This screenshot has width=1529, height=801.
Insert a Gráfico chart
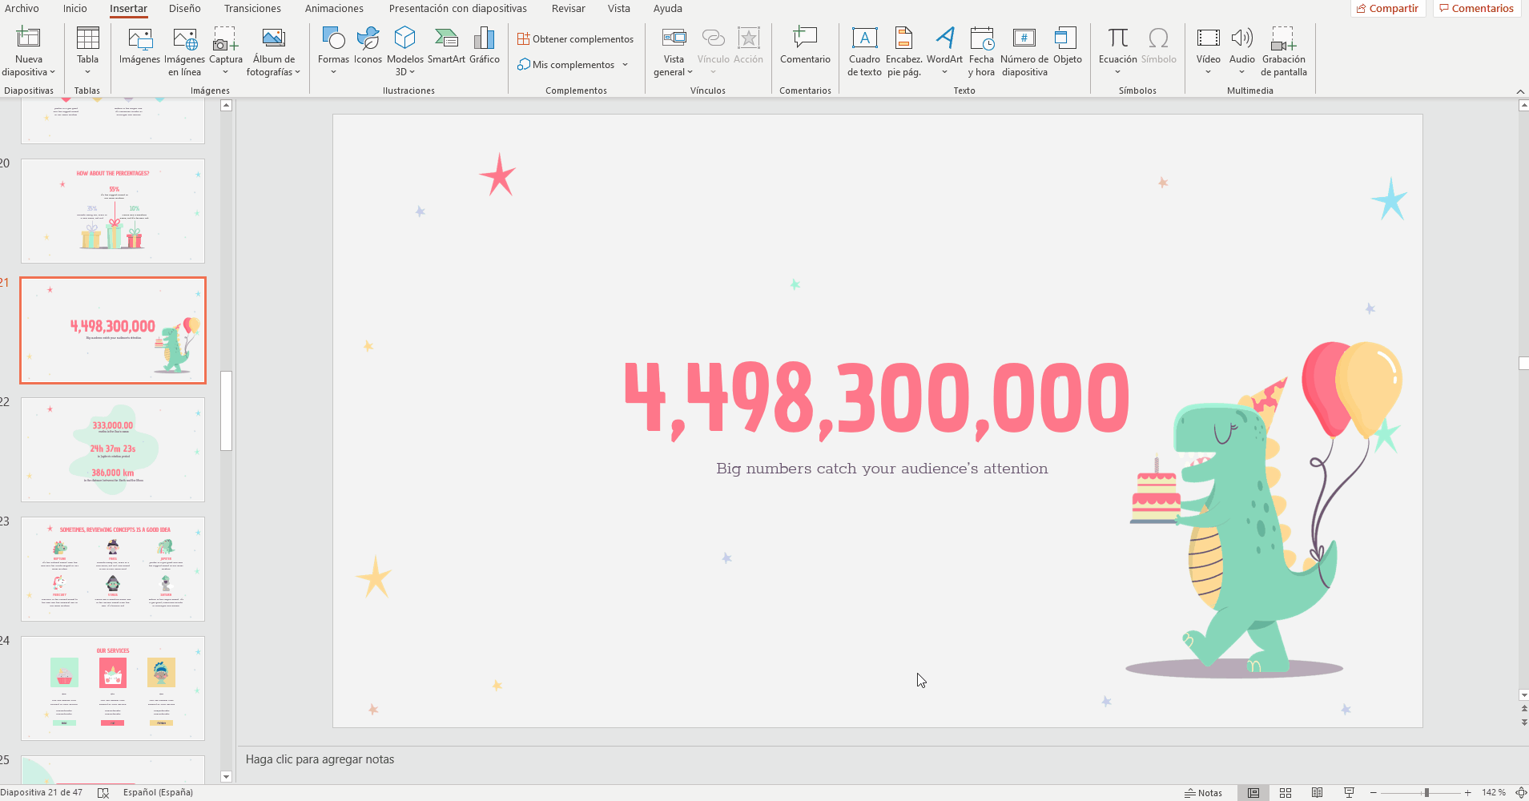(485, 44)
